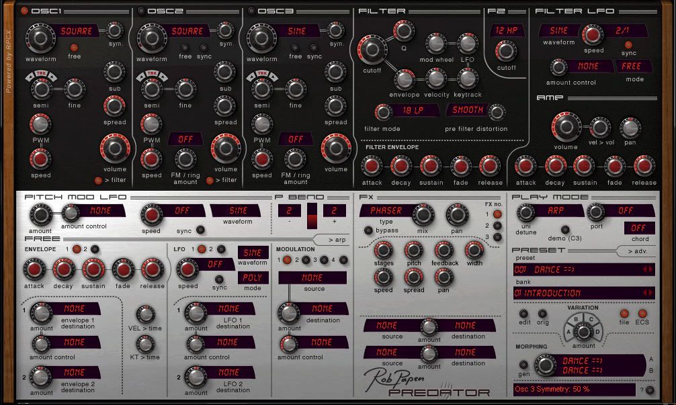Viewport: 676px width, 405px height.
Task: Click the pitch bend slider
Action: [312, 216]
